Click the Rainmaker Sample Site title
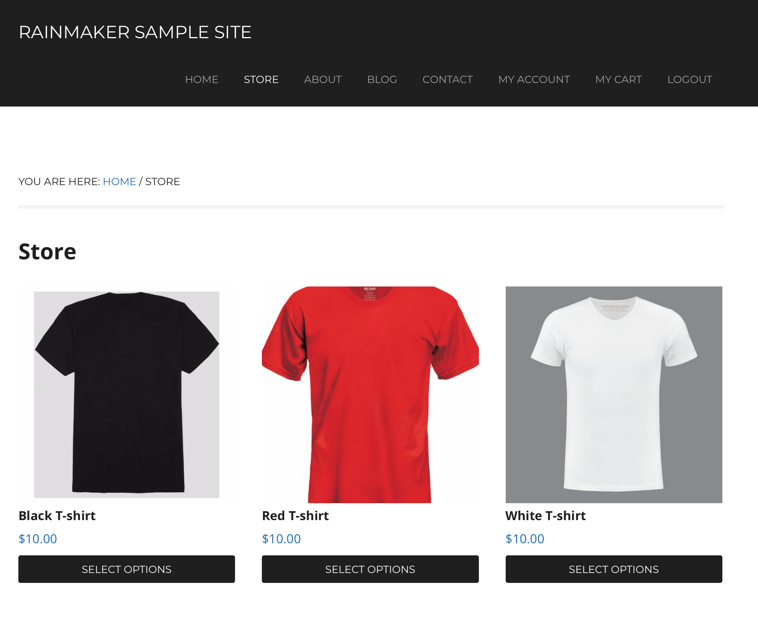The height and width of the screenshot is (620, 758). tap(135, 32)
